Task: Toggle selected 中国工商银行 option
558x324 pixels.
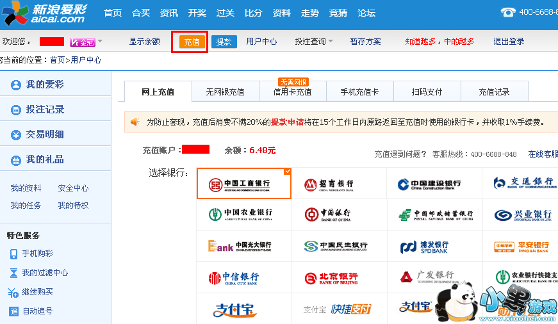Action: pos(244,183)
